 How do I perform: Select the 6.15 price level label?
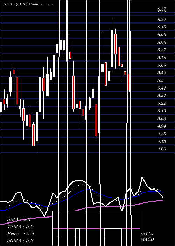(x=162, y=27)
